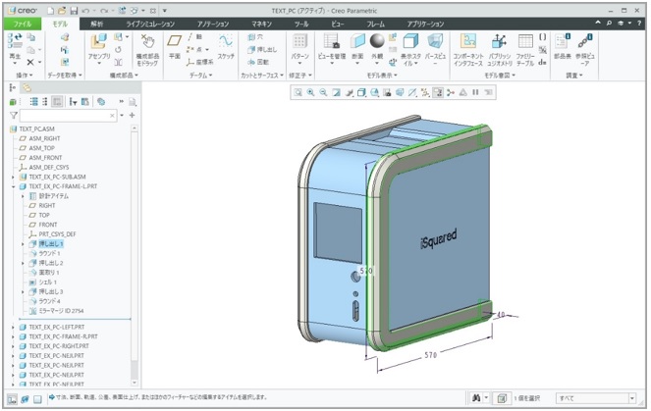Click the model tree filter input field
The width and height of the screenshot is (651, 411).
[69, 116]
